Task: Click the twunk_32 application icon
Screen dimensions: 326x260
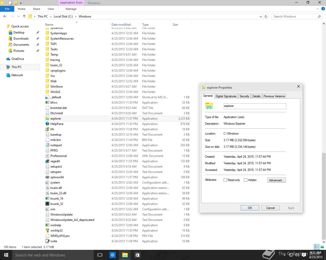Action: pos(47,204)
